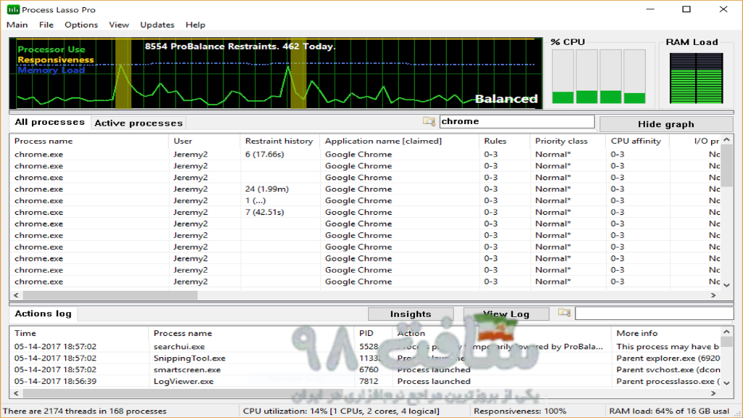Viewport: 743px width, 418px height.
Task: Click the Actions log filter input field
Action: click(654, 313)
